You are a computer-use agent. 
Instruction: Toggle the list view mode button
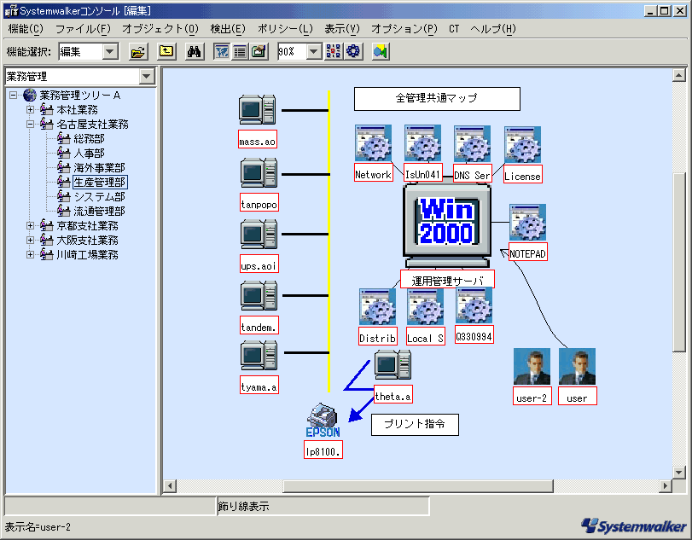click(240, 51)
